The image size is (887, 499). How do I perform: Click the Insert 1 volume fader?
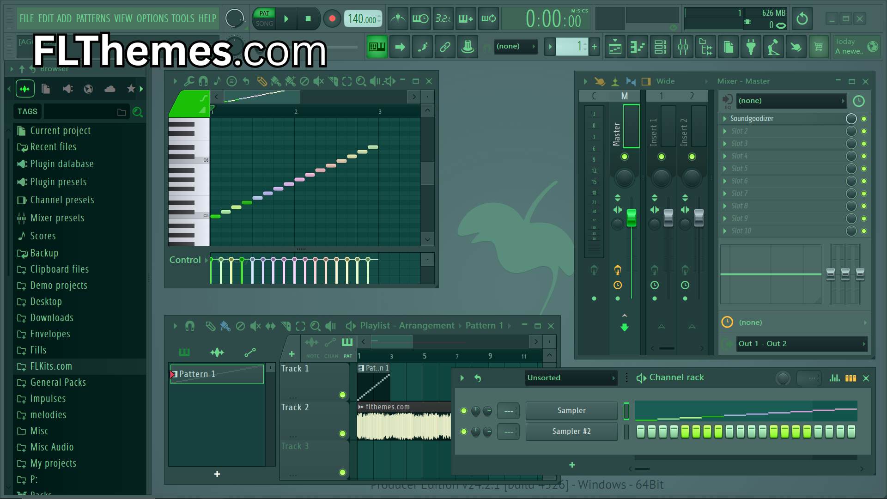pyautogui.click(x=668, y=218)
